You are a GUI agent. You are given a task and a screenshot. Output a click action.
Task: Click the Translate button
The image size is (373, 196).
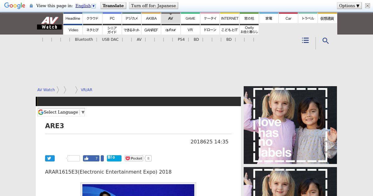tap(113, 6)
